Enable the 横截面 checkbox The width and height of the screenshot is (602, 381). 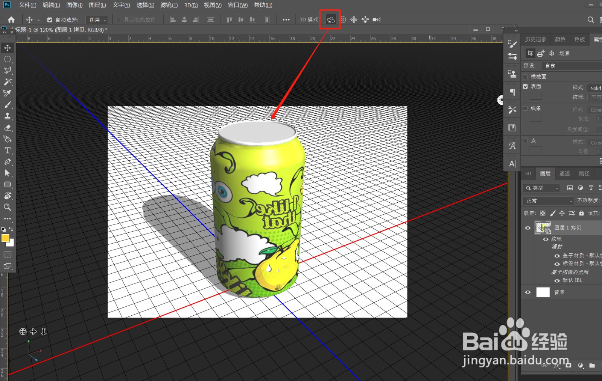coord(525,77)
